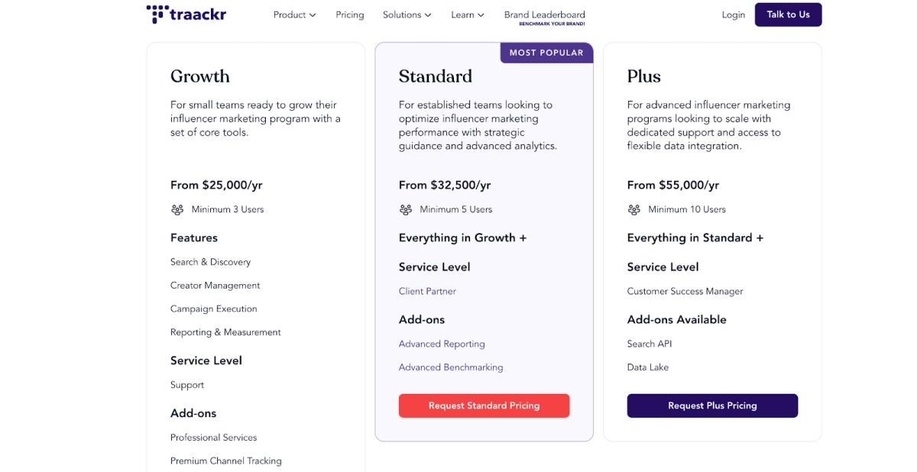Click the Search & Discovery feature entry
This screenshot has width=917, height=472.
click(211, 261)
